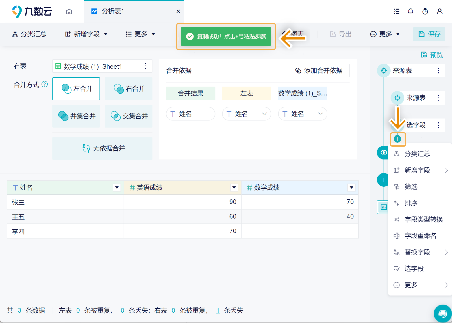Open notifications bell icon
This screenshot has width=452, height=323.
(x=411, y=11)
